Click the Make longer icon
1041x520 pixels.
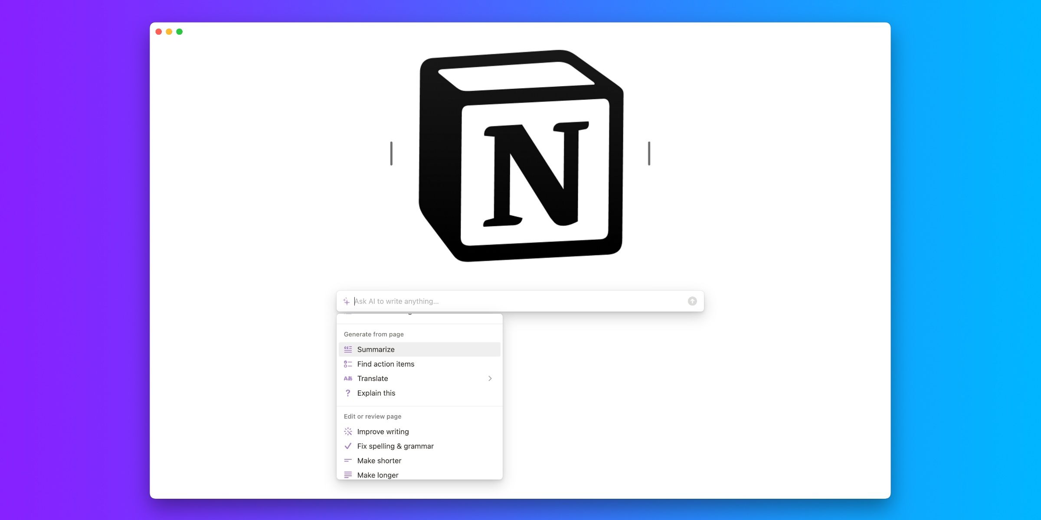pyautogui.click(x=347, y=475)
